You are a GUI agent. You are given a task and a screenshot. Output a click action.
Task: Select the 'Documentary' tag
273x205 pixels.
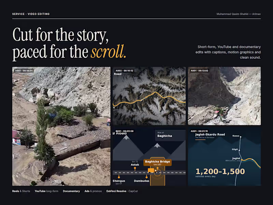click(71, 191)
